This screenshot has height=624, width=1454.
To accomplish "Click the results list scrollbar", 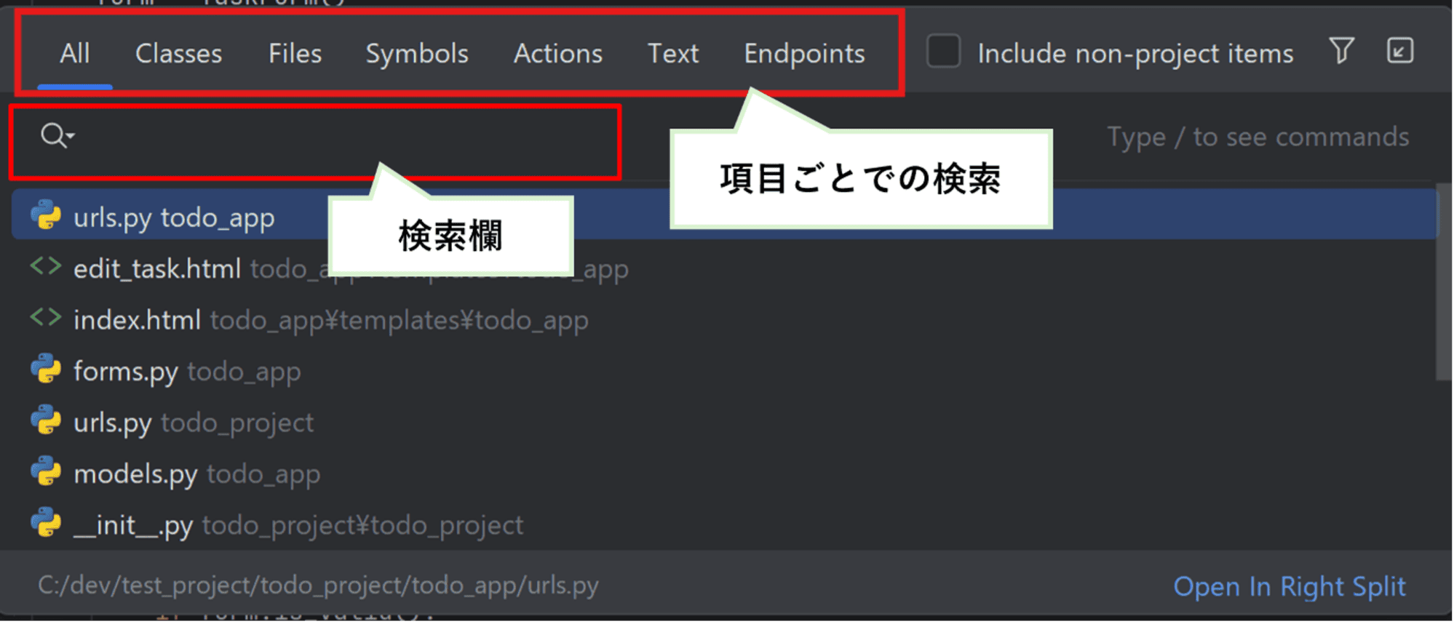I will (1445, 284).
